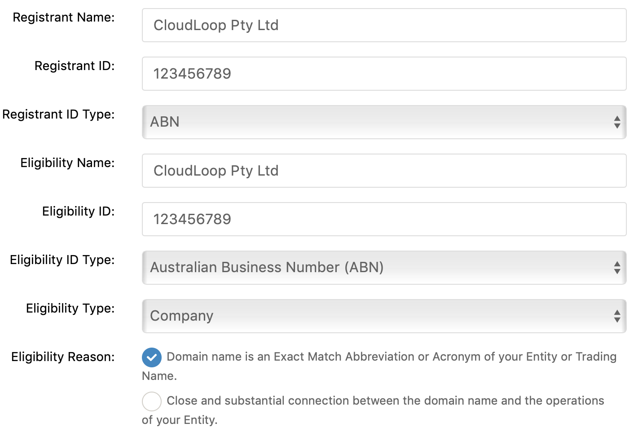Click the Eligibility Name input field
The height and width of the screenshot is (441, 634).
pyautogui.click(x=384, y=171)
